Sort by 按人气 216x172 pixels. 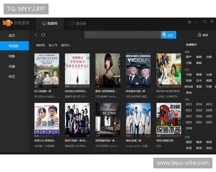pos(53,45)
